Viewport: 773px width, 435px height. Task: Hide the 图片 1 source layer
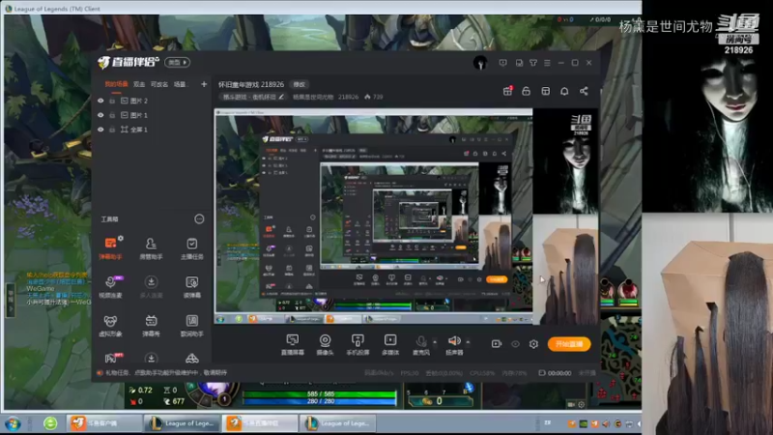tap(100, 115)
